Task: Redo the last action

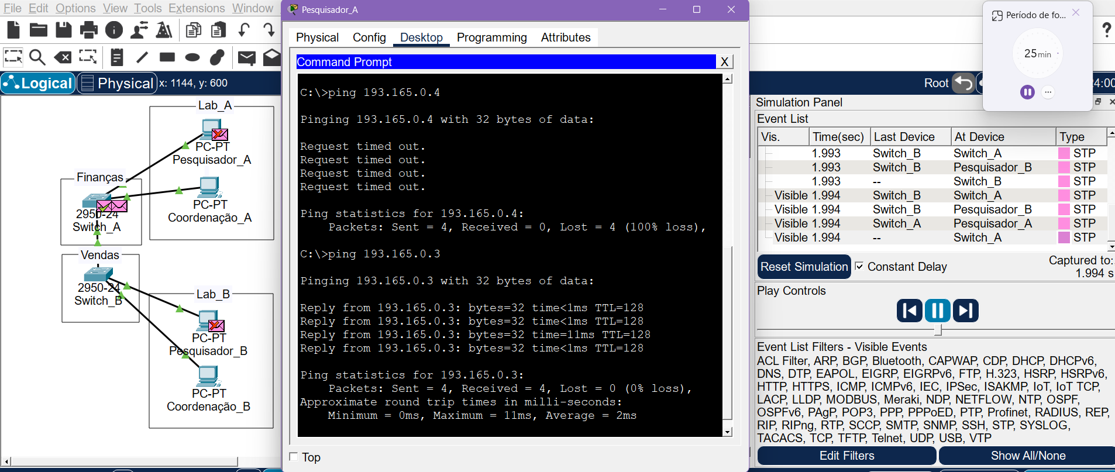Action: tap(269, 29)
